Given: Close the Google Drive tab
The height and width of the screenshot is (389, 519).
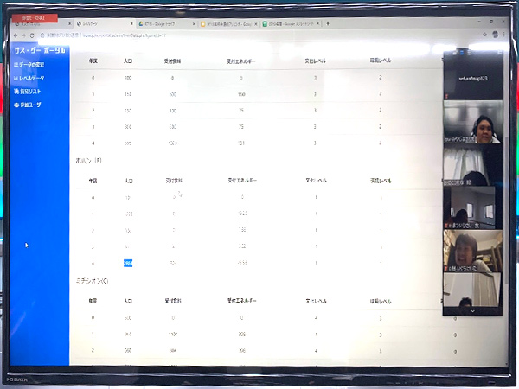Looking at the screenshot, I should point(194,24).
